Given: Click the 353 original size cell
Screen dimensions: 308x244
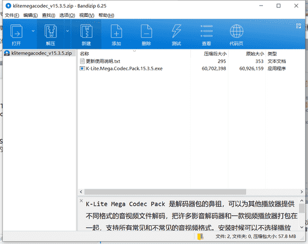Looking at the screenshot, I should coord(259,61).
